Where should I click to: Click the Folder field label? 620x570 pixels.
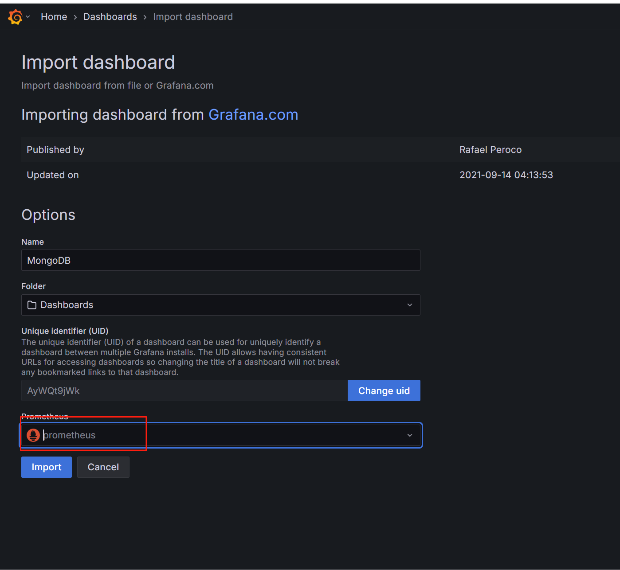coord(34,286)
